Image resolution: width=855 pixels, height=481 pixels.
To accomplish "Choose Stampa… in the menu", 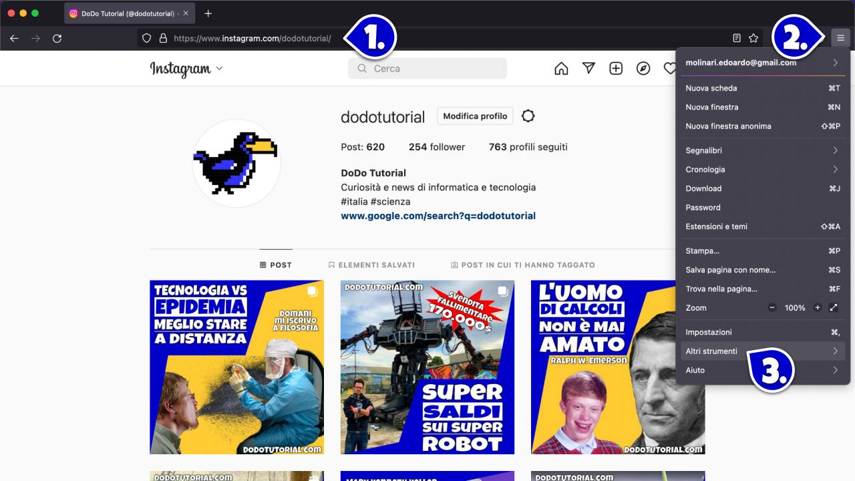I will pyautogui.click(x=763, y=251).
